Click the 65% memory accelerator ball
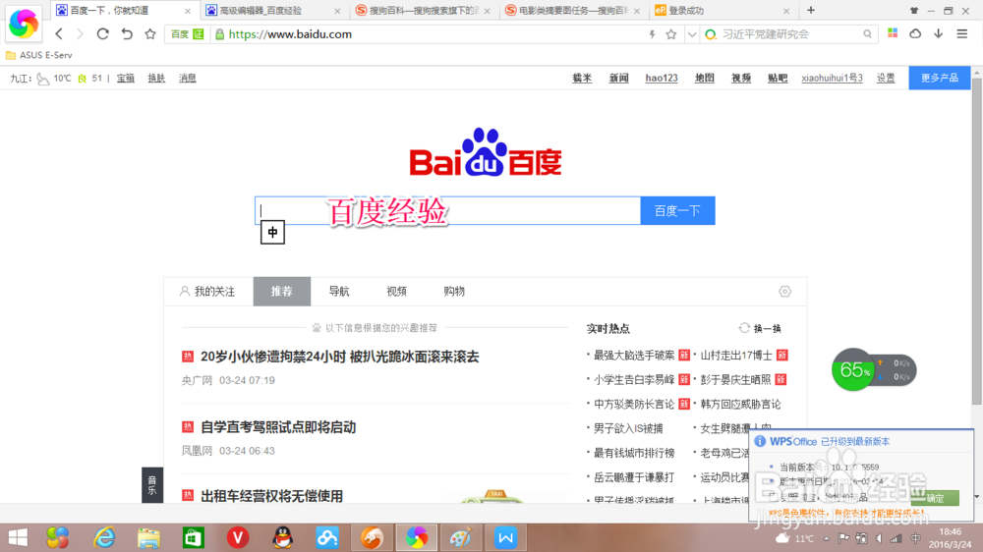Viewport: 983px width, 552px height. pos(852,370)
